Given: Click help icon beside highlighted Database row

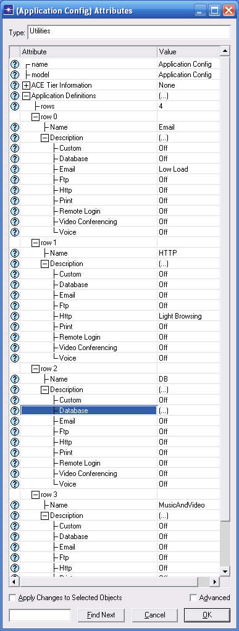Looking at the screenshot, I should pos(14,411).
